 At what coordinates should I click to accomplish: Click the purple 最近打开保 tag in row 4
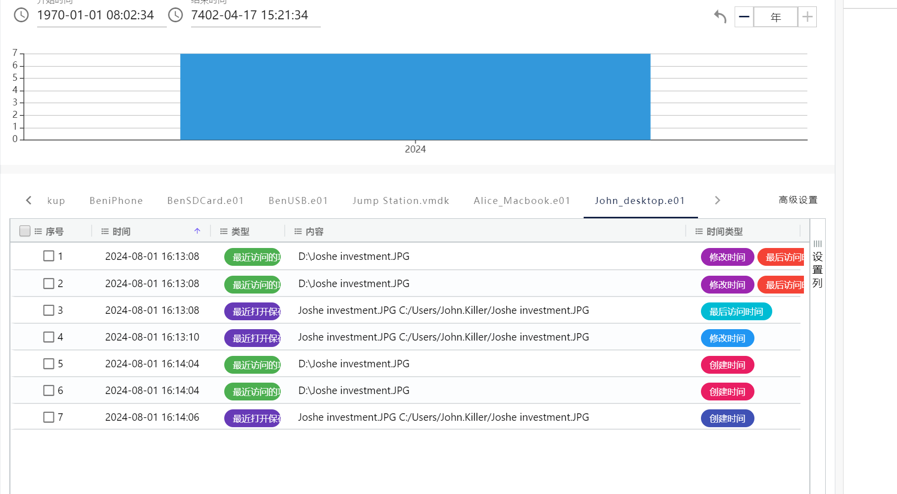coord(252,338)
